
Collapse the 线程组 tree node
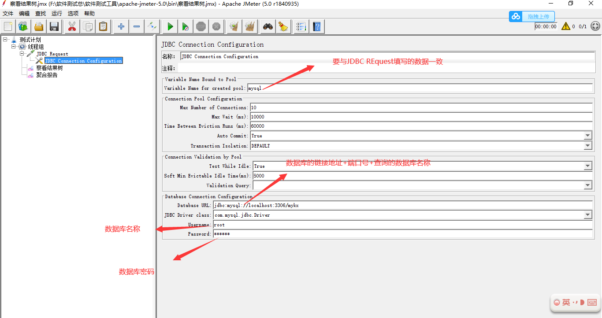click(13, 47)
